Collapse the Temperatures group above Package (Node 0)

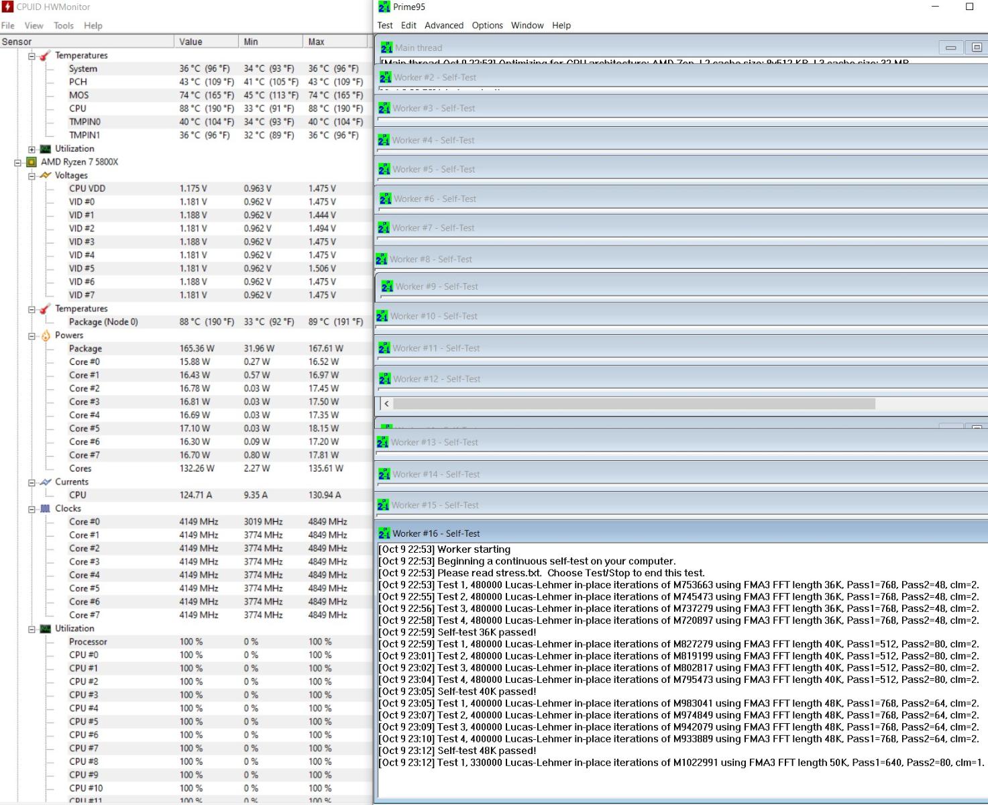pos(32,309)
